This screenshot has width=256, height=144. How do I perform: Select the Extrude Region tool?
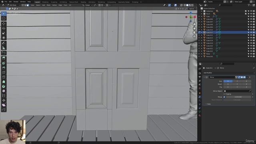pos(4,58)
